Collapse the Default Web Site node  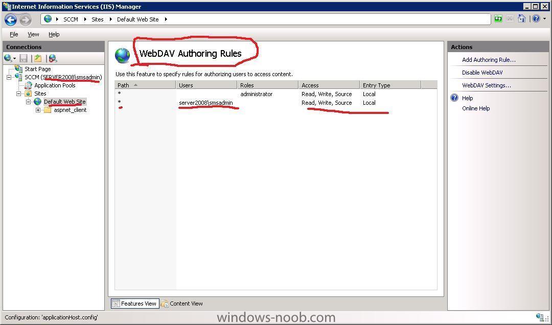coord(29,102)
